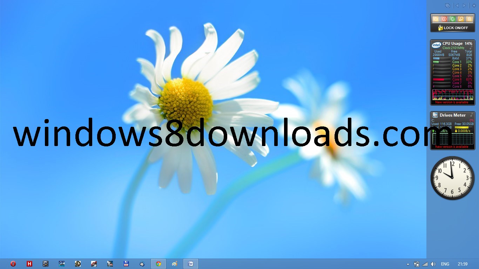Toggle LOCK ON/OFF in the gadget

coord(453,28)
